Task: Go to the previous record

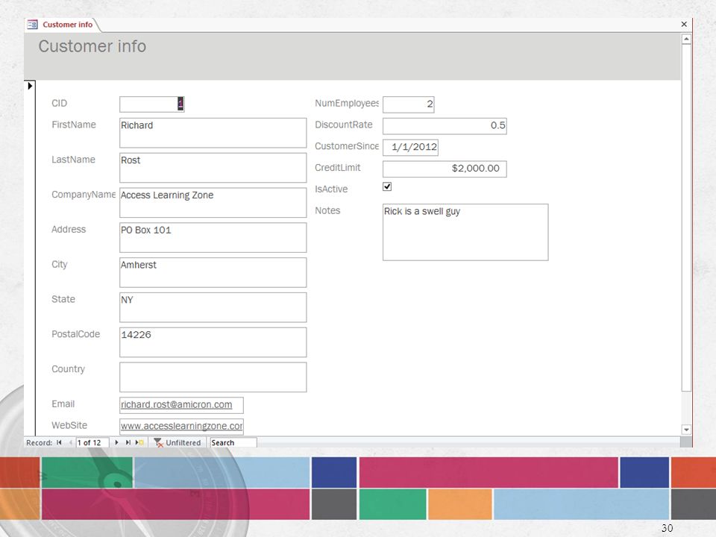Action: tap(70, 442)
